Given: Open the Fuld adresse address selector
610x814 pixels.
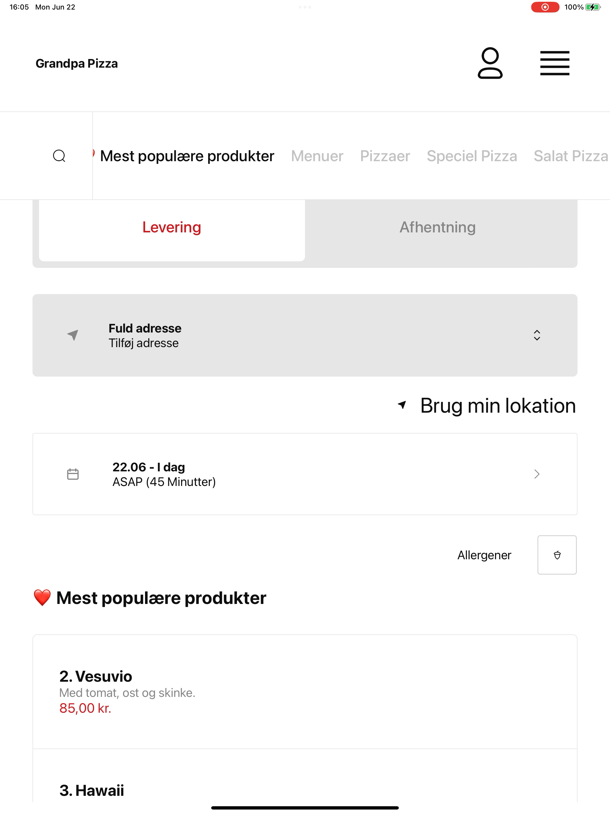Looking at the screenshot, I should tap(305, 335).
